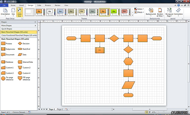Screen dimensions: 190x115
Task: Switch to the Data tab
Action: (39, 5)
